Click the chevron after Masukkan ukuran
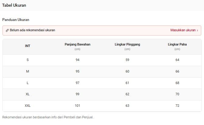This screenshot has height=125, width=204. point(197,30)
